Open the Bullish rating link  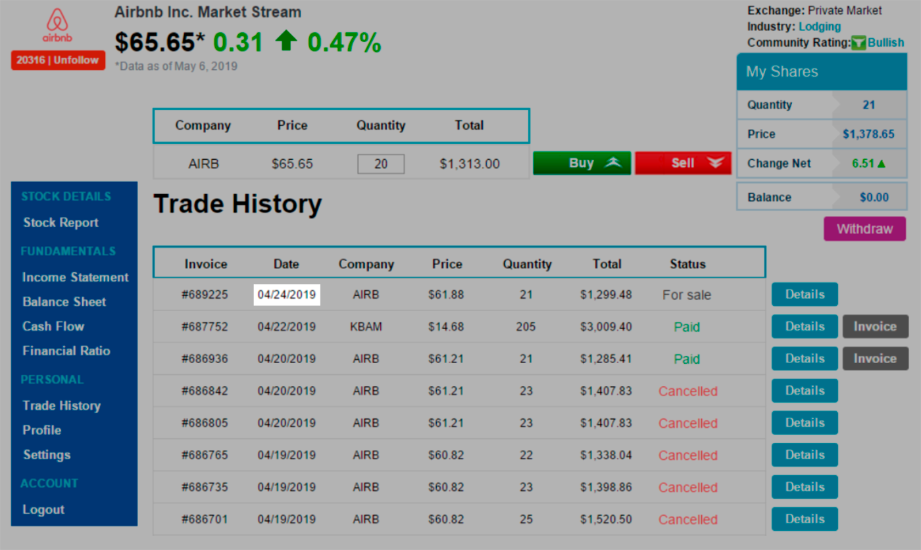click(885, 43)
